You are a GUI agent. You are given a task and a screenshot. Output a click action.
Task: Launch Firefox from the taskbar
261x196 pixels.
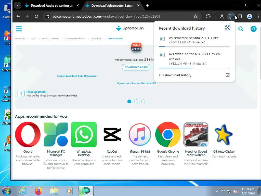click(x=38, y=191)
